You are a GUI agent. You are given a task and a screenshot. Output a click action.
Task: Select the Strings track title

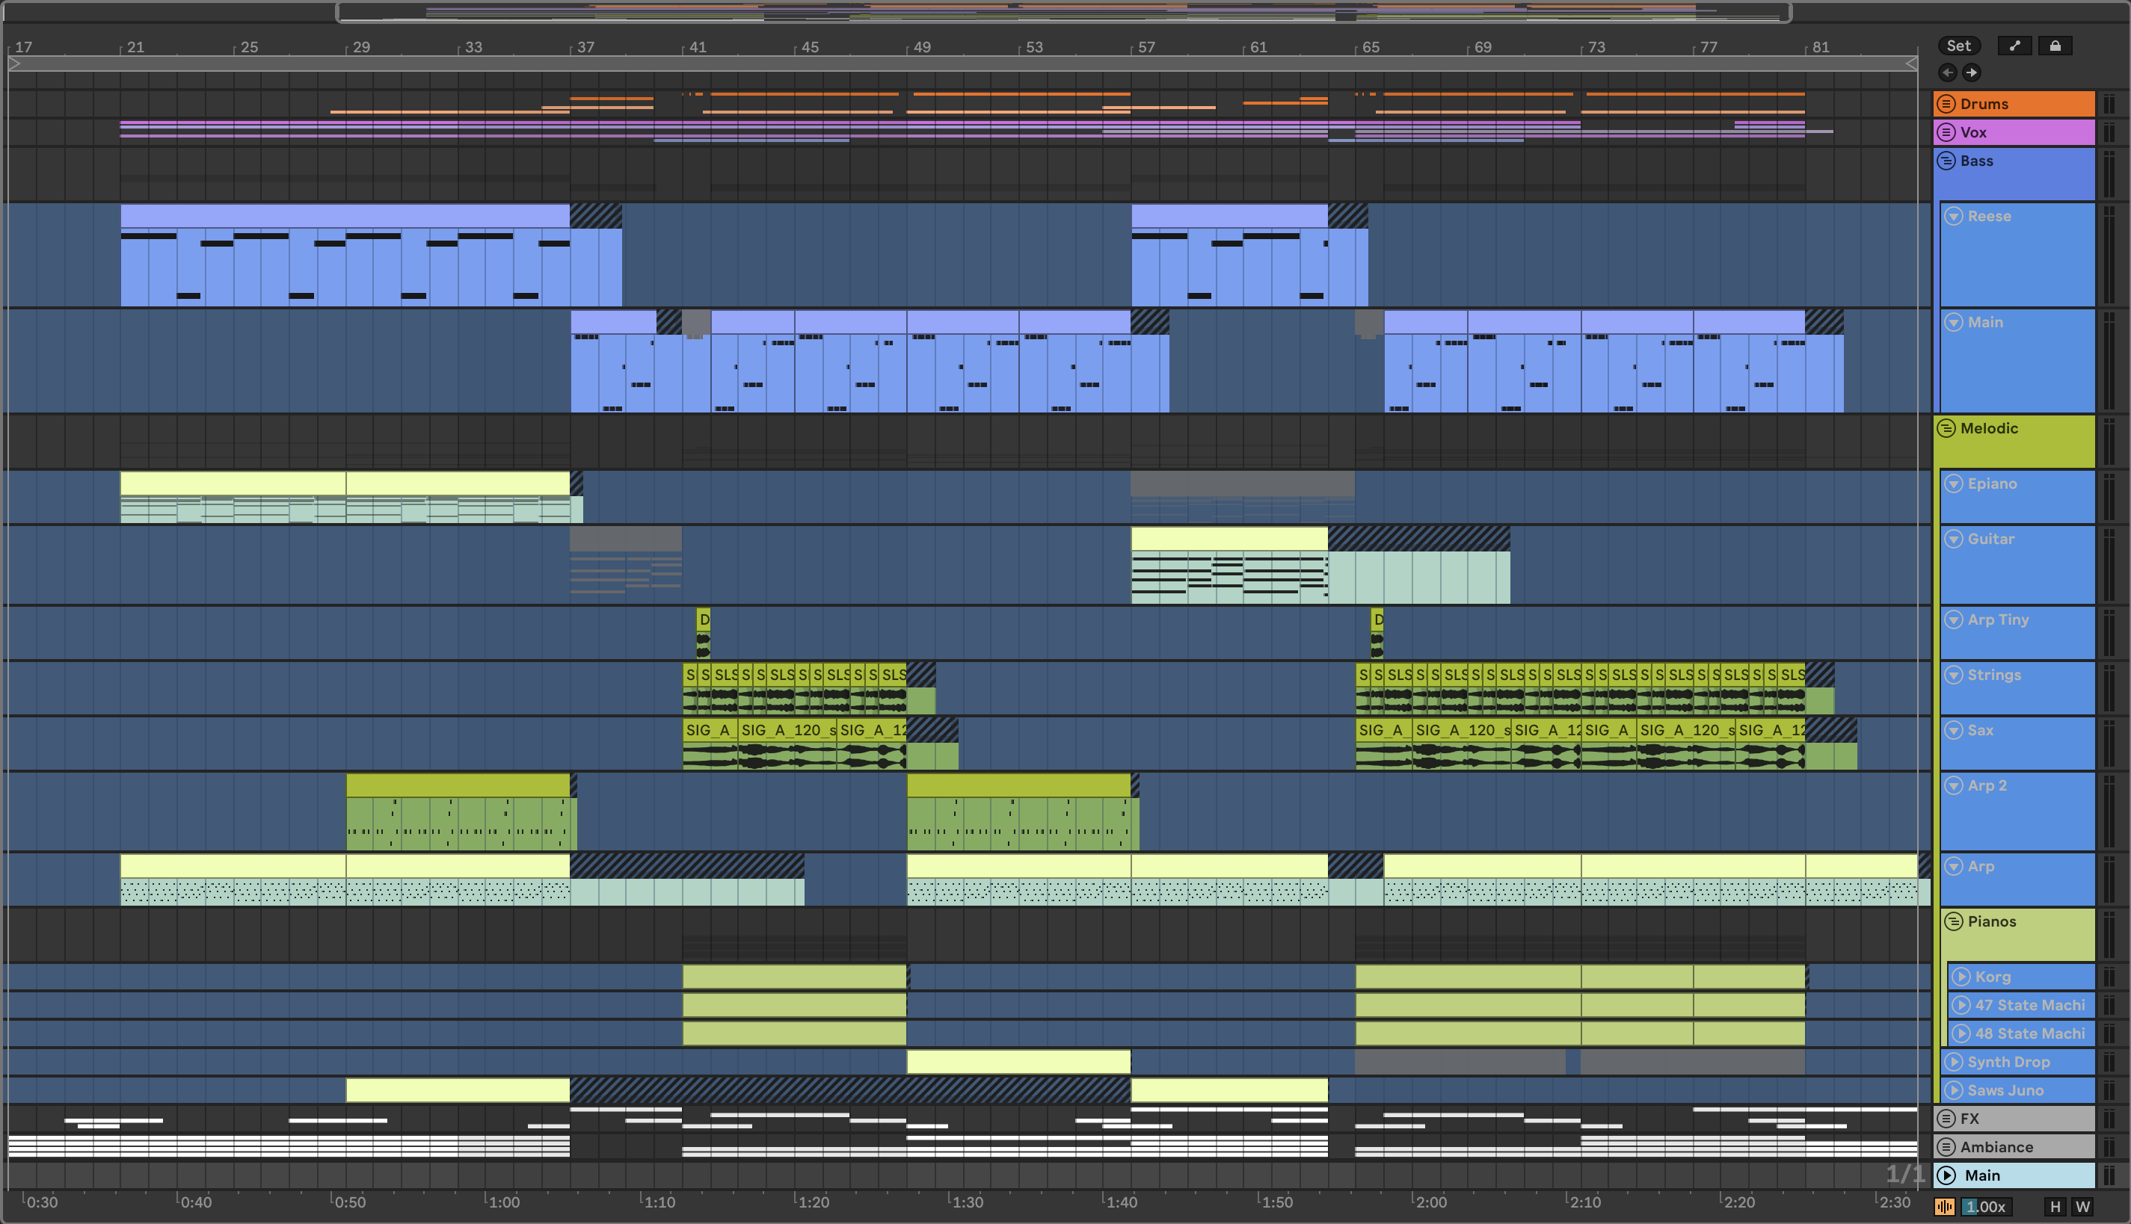pyautogui.click(x=1994, y=675)
